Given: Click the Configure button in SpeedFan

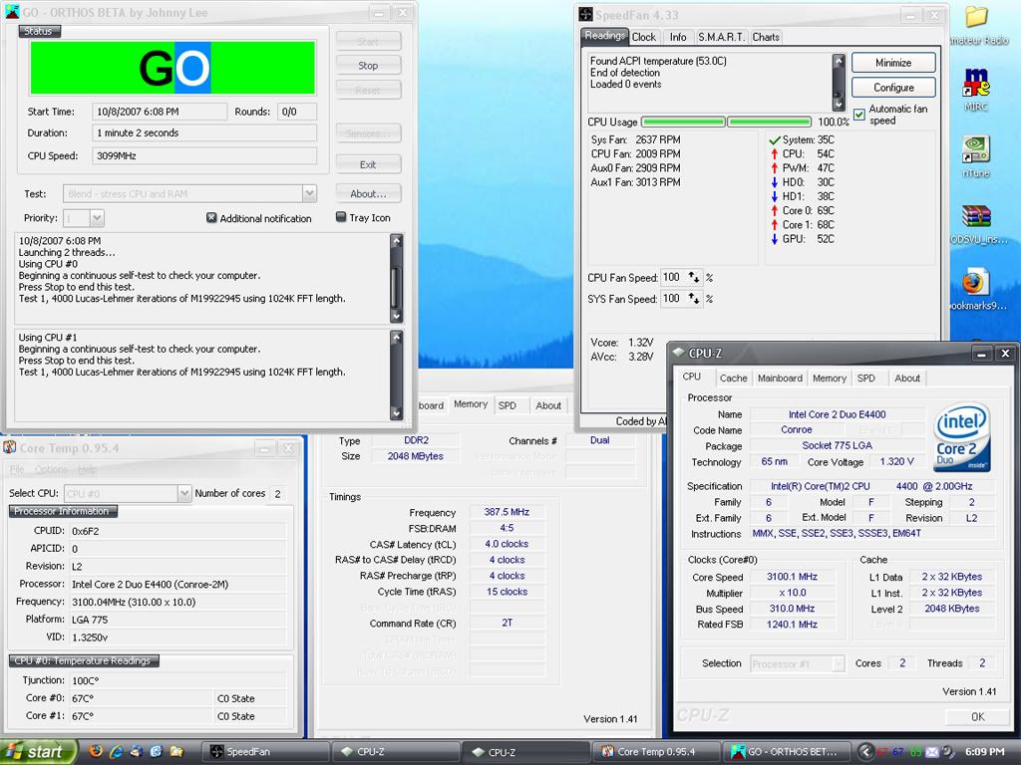Looking at the screenshot, I should [x=893, y=88].
